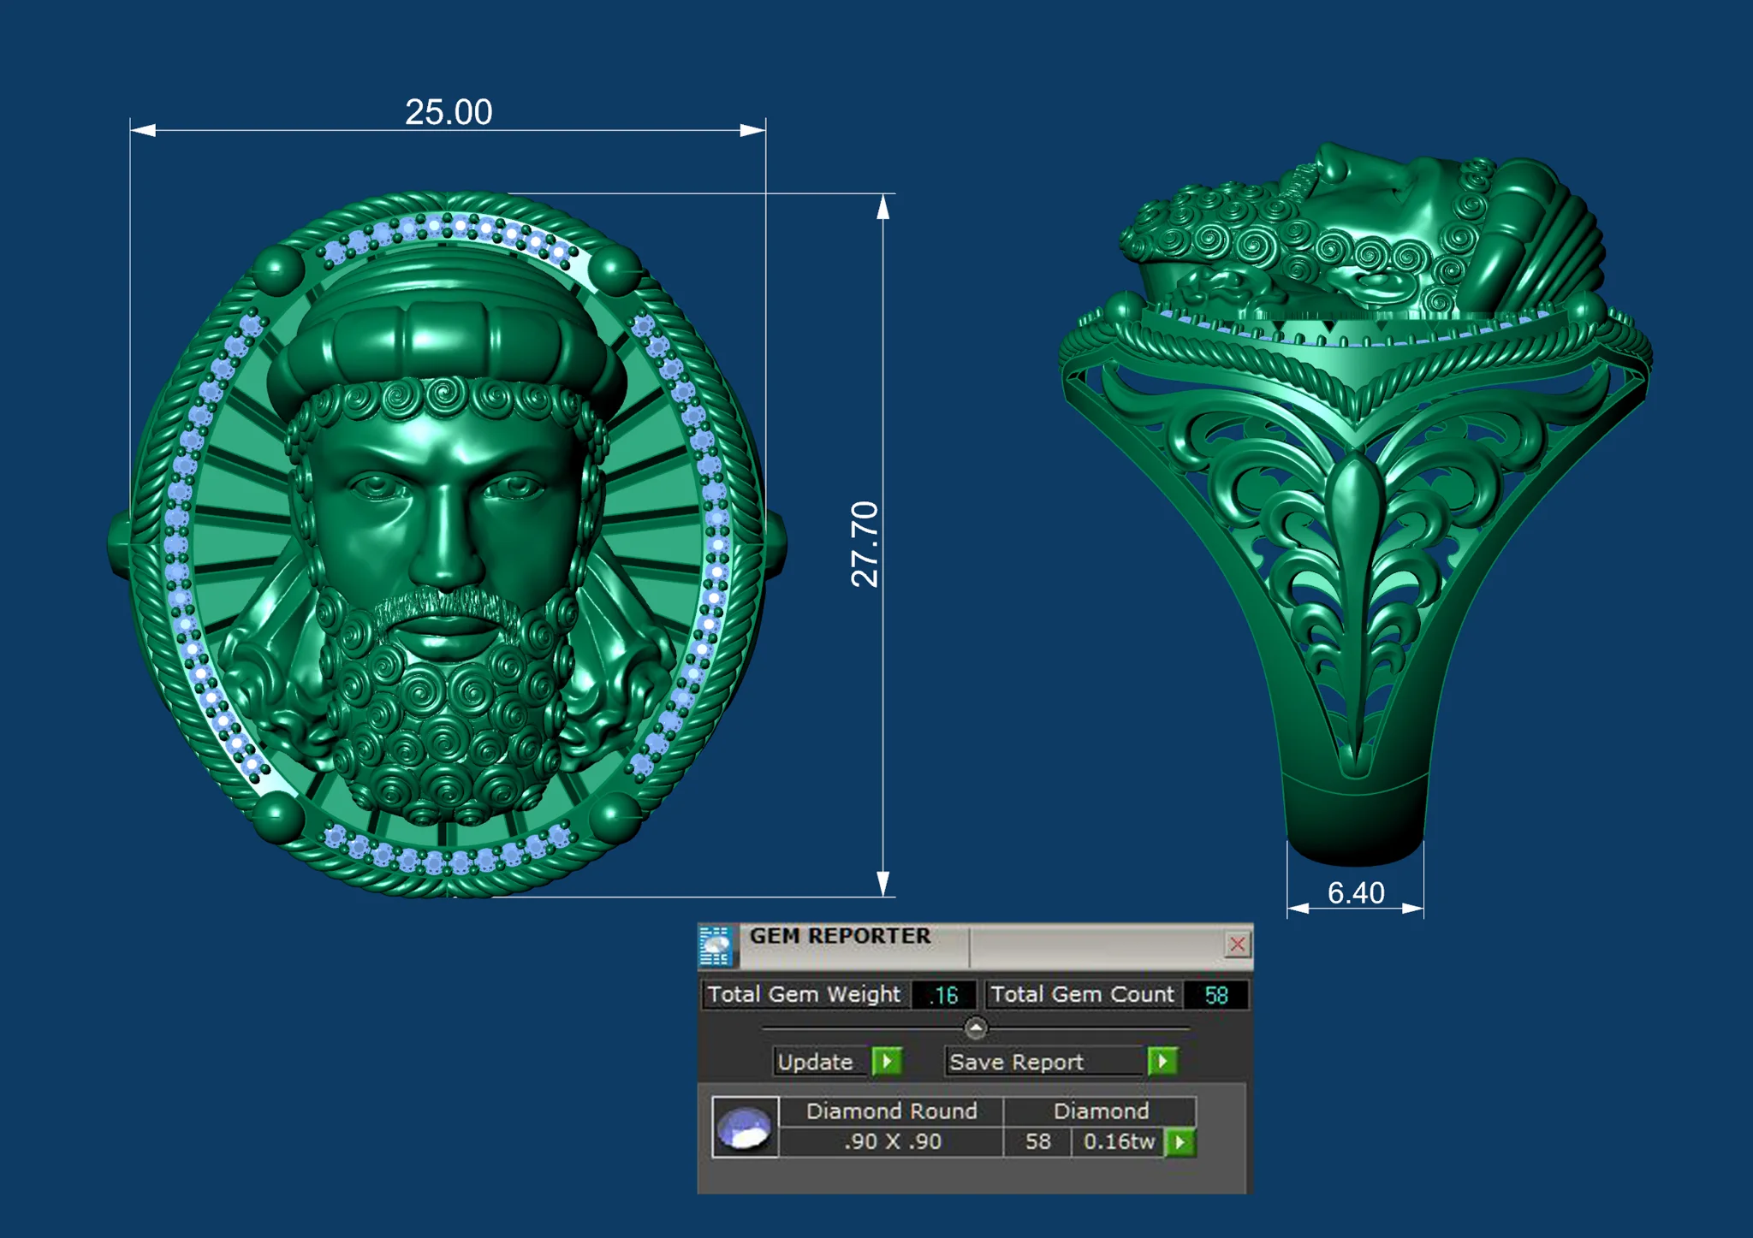Click the 58 count cell in gem row
The width and height of the screenshot is (1753, 1238).
click(x=1037, y=1142)
